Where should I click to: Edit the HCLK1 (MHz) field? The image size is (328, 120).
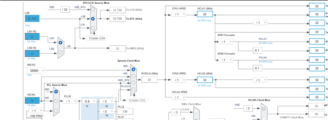tap(205, 14)
